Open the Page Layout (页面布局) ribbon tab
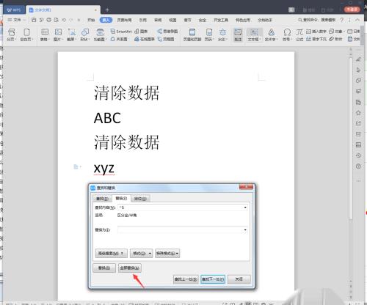The image size is (367, 305). pos(124,20)
